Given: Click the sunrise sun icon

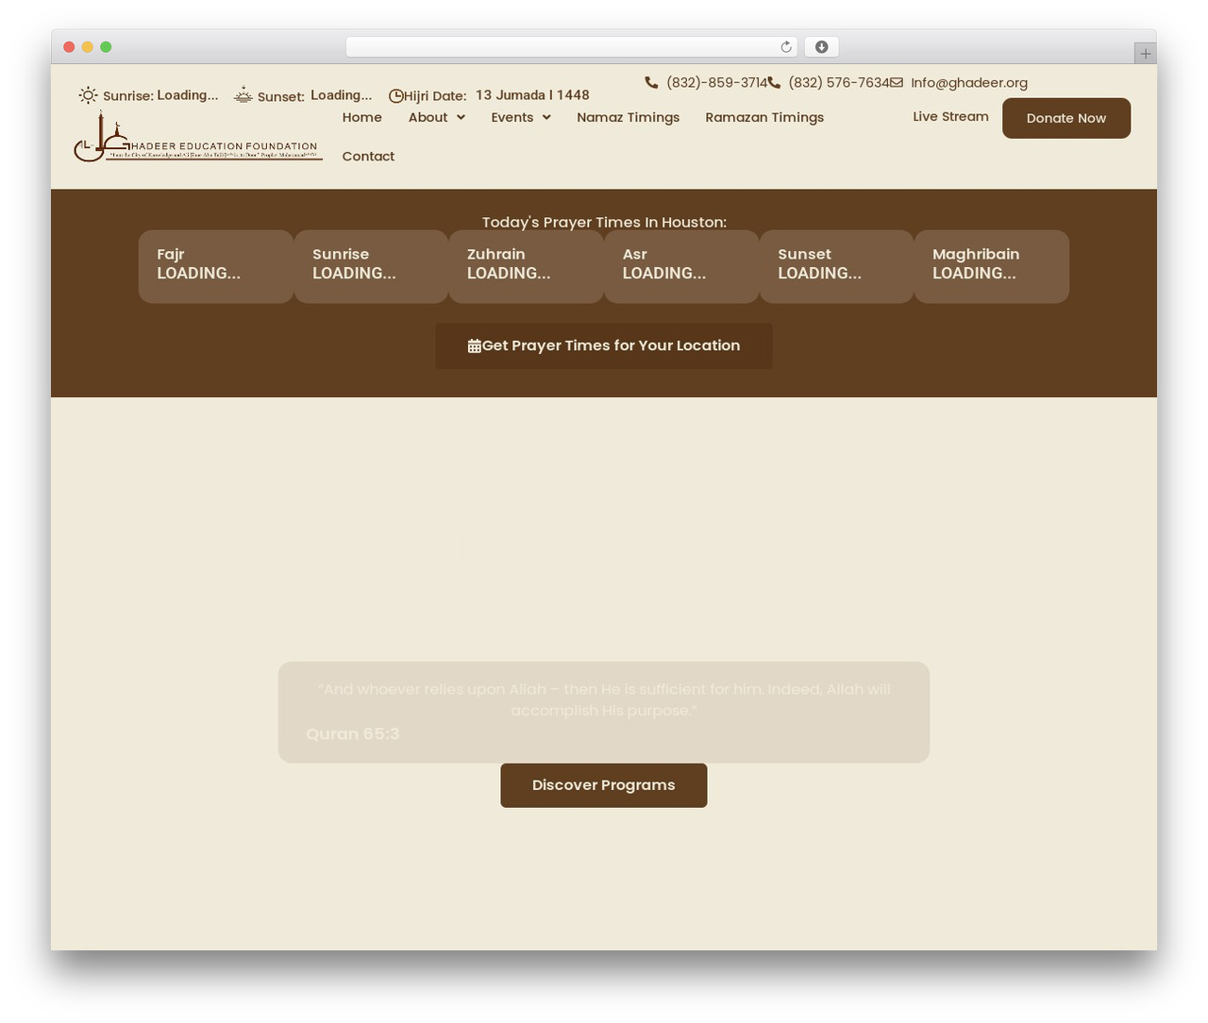Looking at the screenshot, I should (x=88, y=95).
